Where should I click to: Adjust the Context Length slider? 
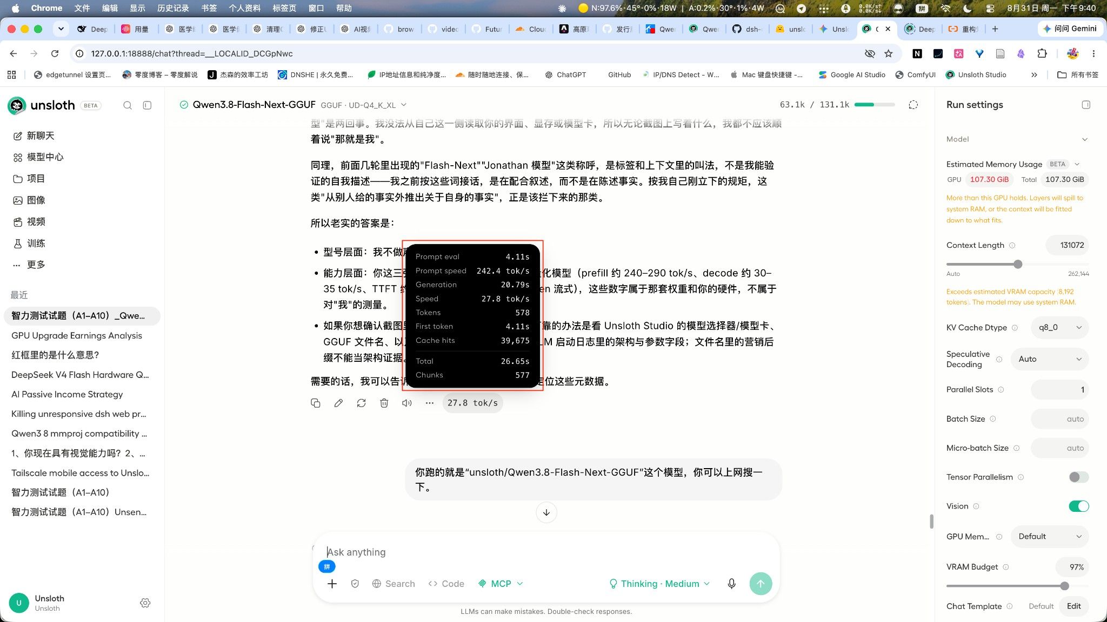tap(1018, 264)
